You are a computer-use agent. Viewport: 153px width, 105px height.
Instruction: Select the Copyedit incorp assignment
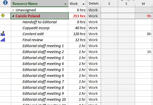(x=36, y=28)
